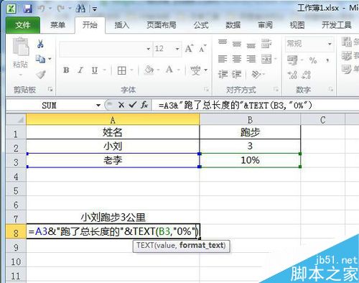Viewport: 359px width, 283px height.
Task: Click the Cancel X in formula bar
Action: tap(121, 105)
